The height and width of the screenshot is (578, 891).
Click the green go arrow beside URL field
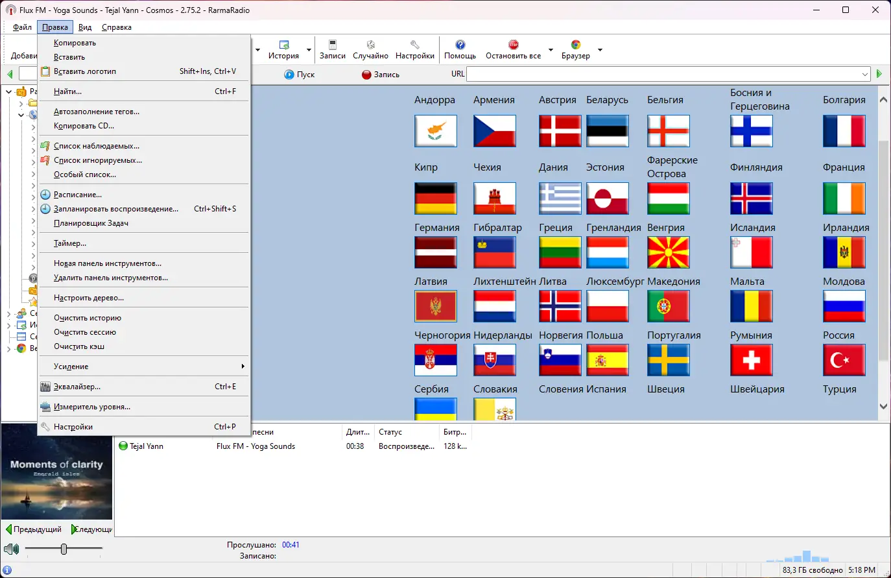879,74
